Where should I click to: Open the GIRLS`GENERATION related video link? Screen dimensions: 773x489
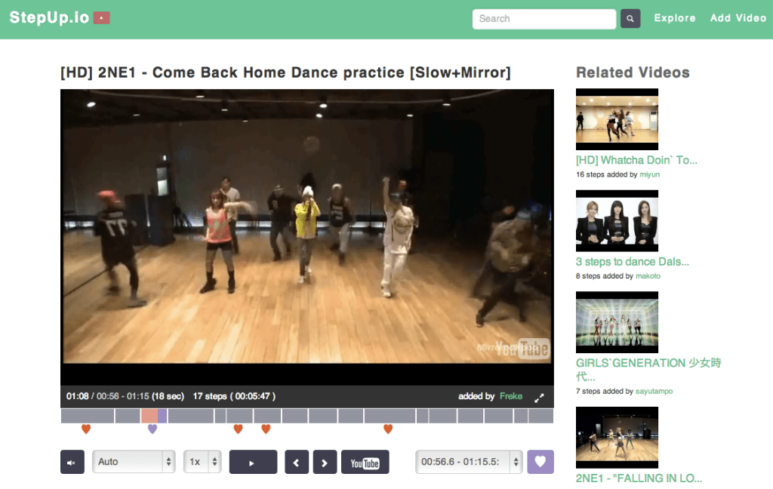(648, 370)
